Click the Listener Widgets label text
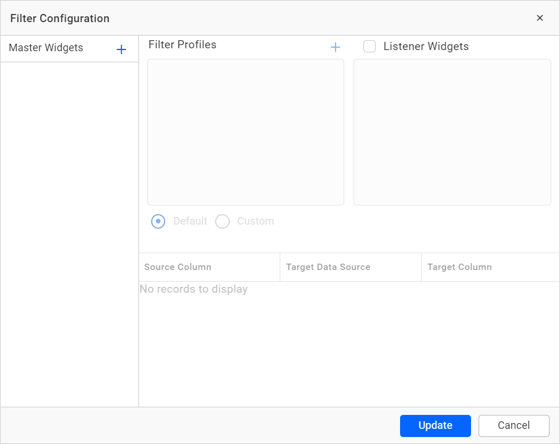560x444 pixels. tap(426, 46)
